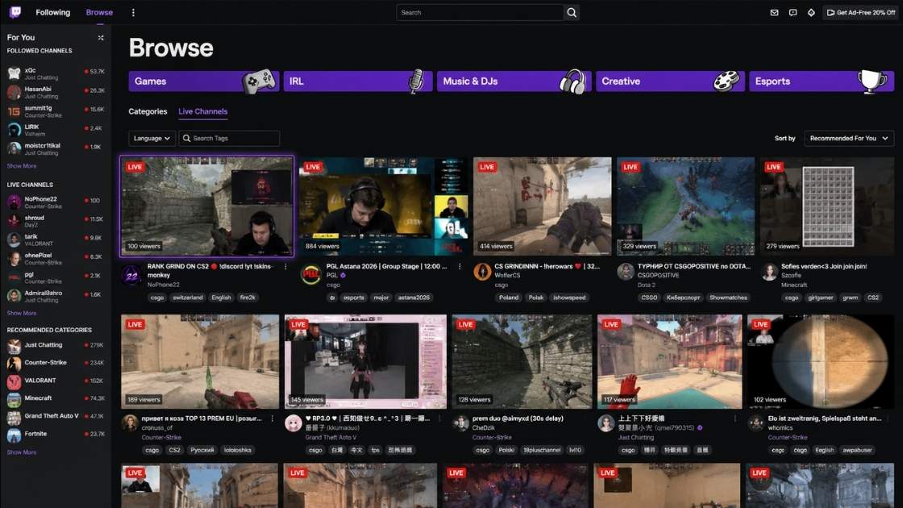Click the switzerland tag under NoPhone22
The image size is (903, 508).
188,298
